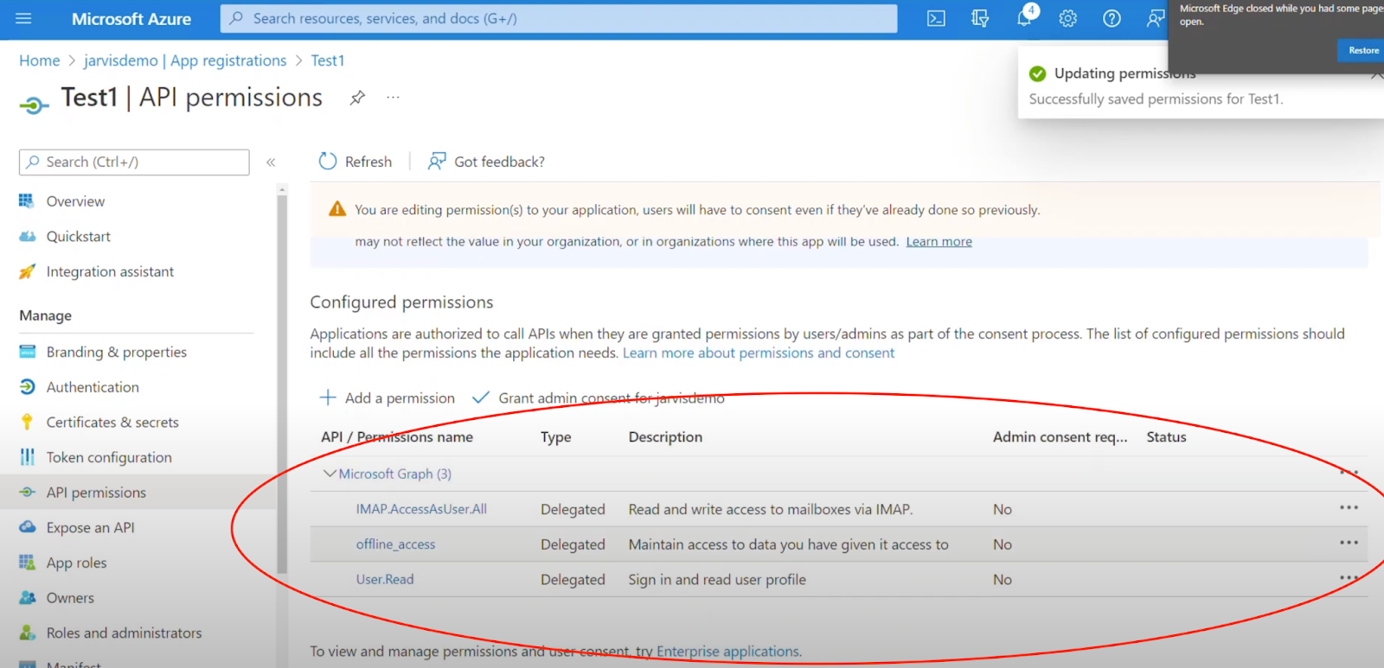1384x668 pixels.
Task: Open the top bar feedback icon
Action: [x=1156, y=18]
